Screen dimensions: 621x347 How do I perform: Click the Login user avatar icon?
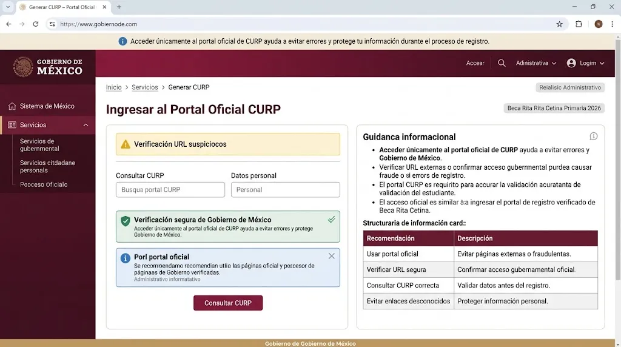click(x=571, y=63)
